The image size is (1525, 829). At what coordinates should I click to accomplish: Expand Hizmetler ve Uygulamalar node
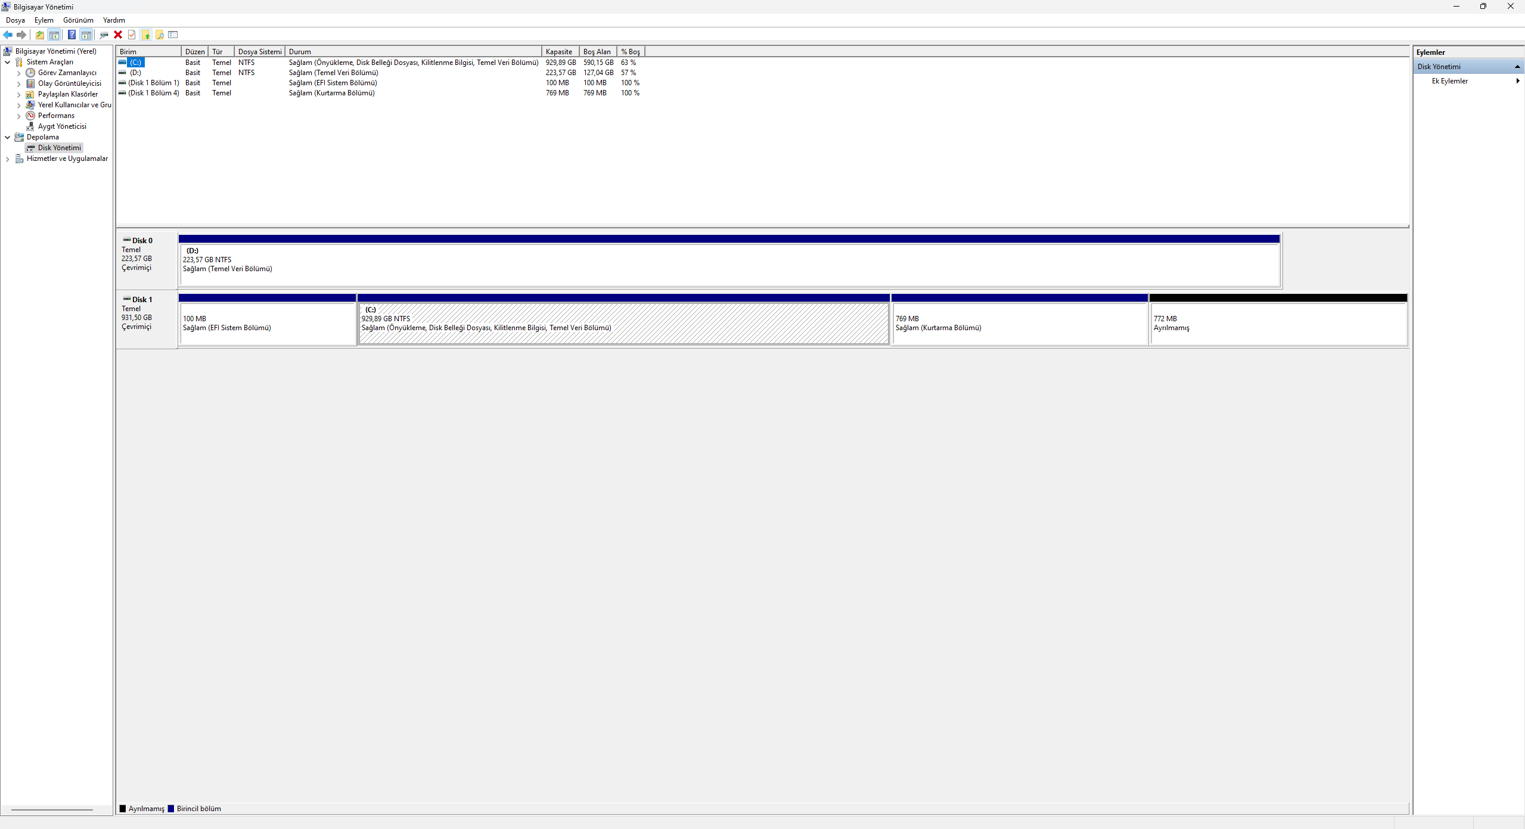(7, 159)
